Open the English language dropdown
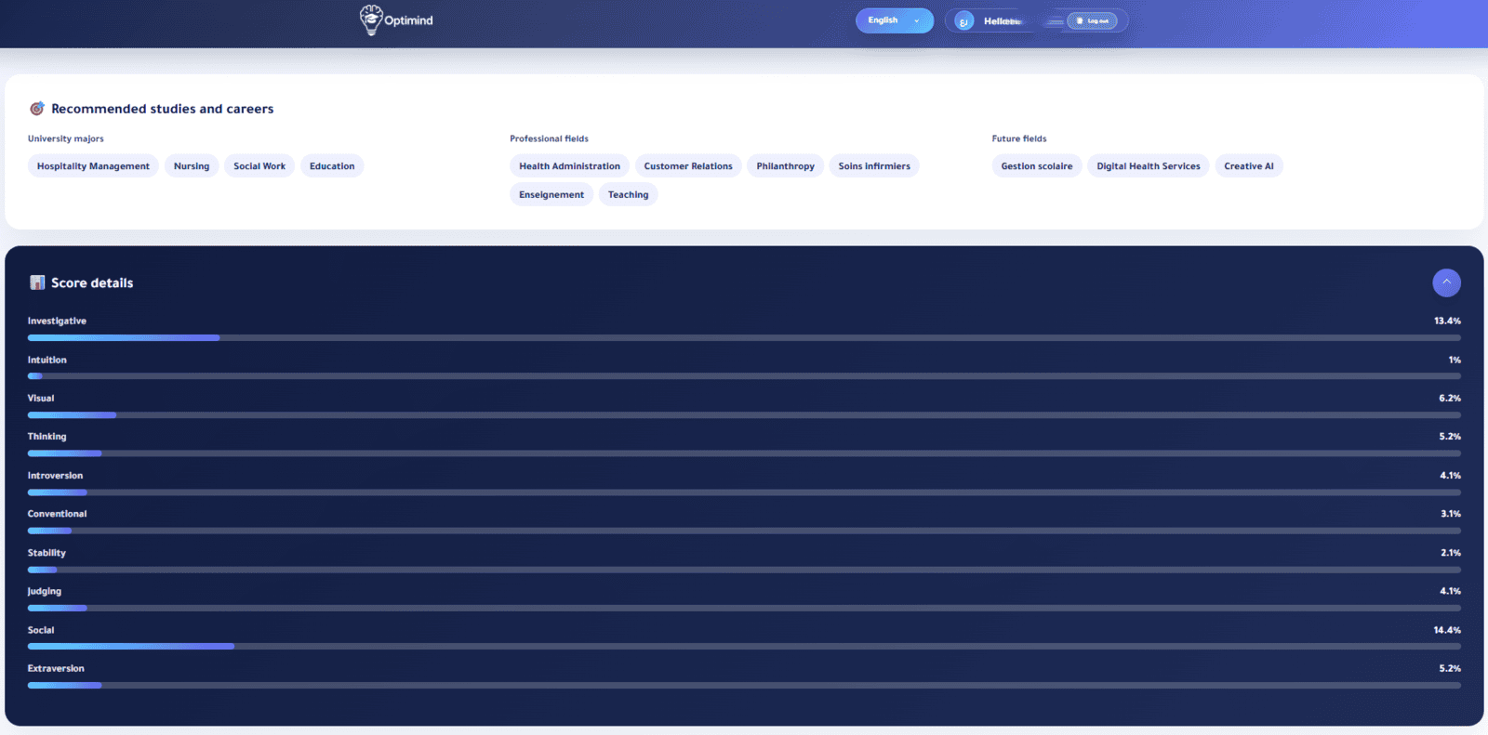 pyautogui.click(x=894, y=20)
